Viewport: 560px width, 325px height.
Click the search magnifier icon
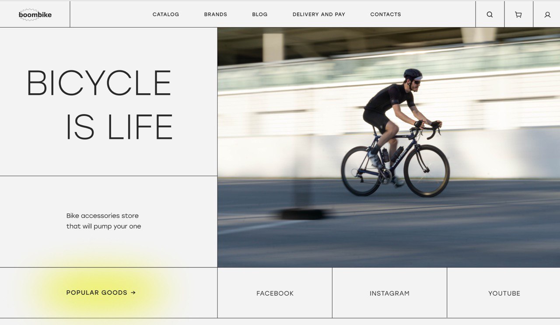(490, 14)
